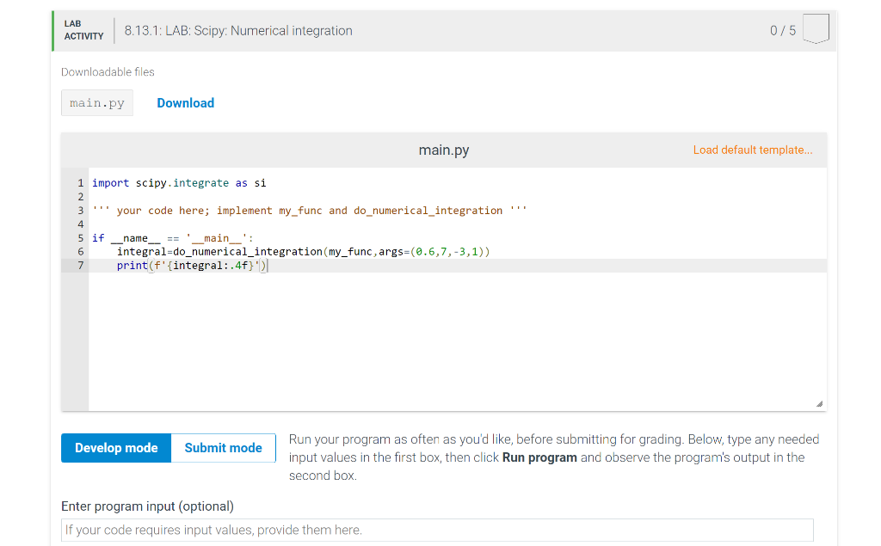
Task: Click the lab score hexagon badge
Action: [816, 29]
